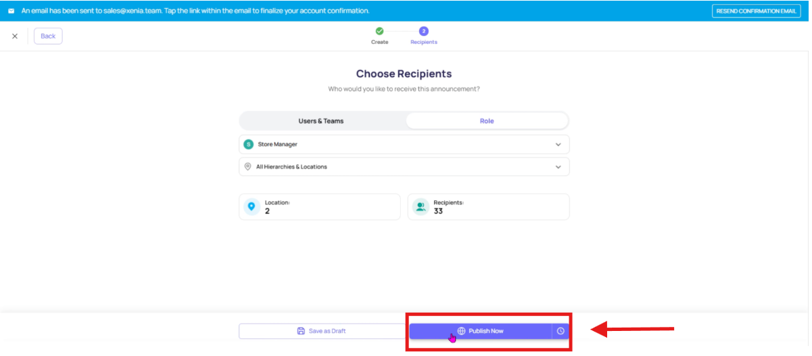Click the X close icon at top left
The height and width of the screenshot is (356, 812).
(x=15, y=36)
